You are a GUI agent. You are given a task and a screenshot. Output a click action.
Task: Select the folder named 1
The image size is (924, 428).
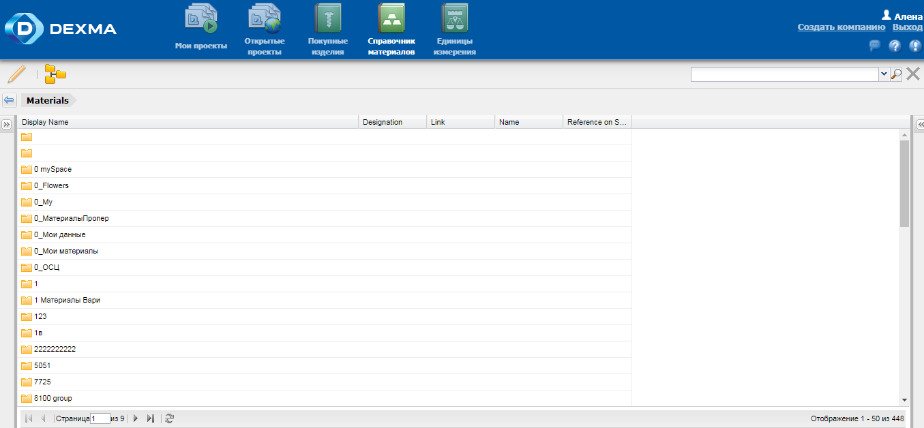coord(325,284)
